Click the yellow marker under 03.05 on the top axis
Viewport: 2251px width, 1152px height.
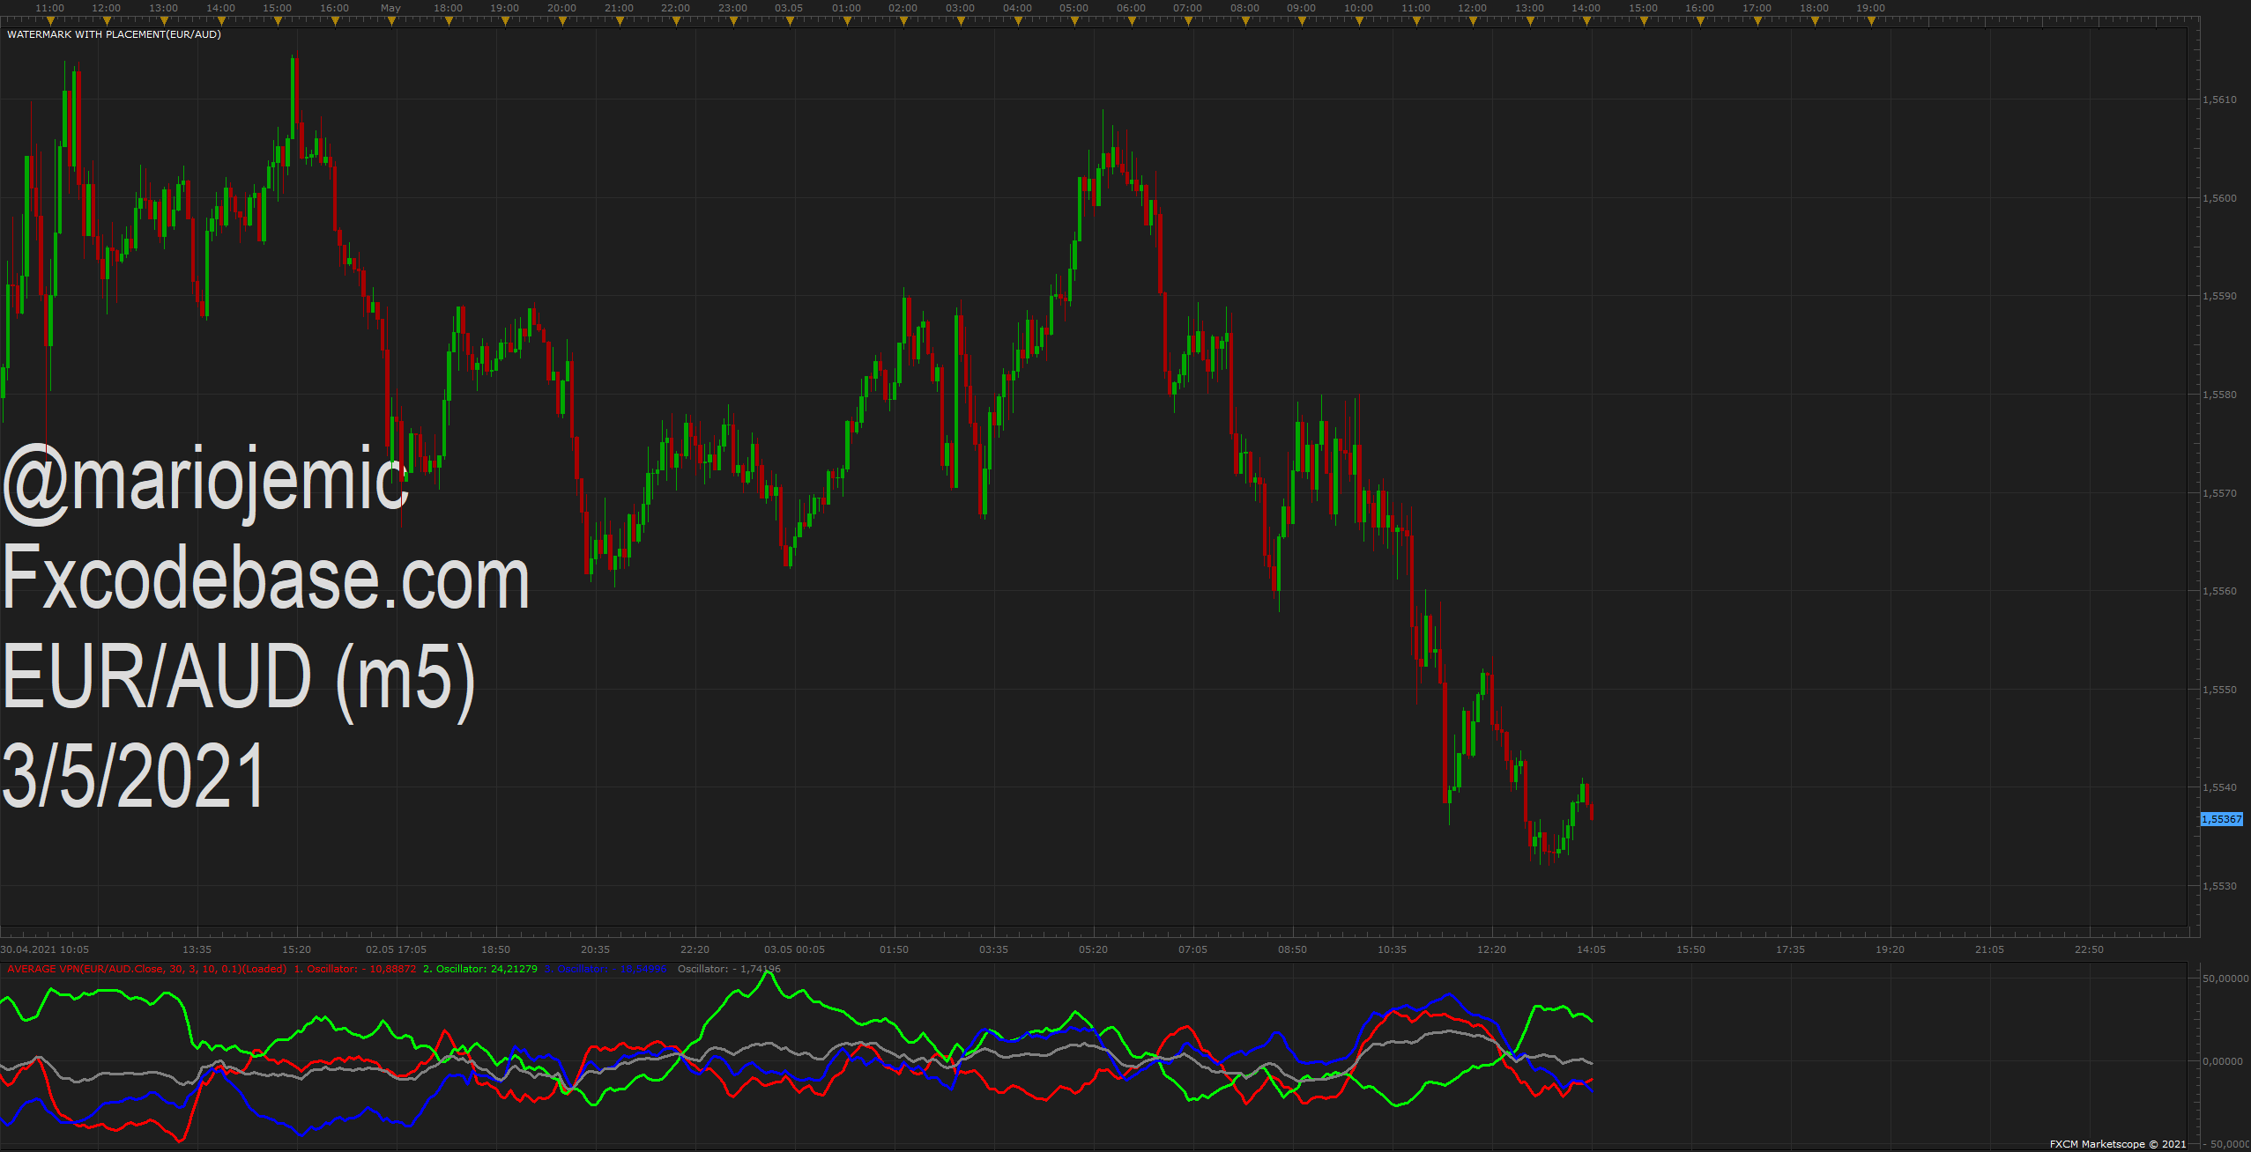click(790, 21)
